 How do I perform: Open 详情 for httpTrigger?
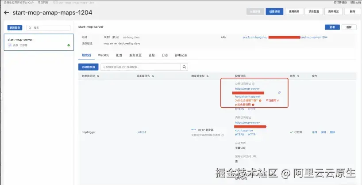(x=315, y=132)
